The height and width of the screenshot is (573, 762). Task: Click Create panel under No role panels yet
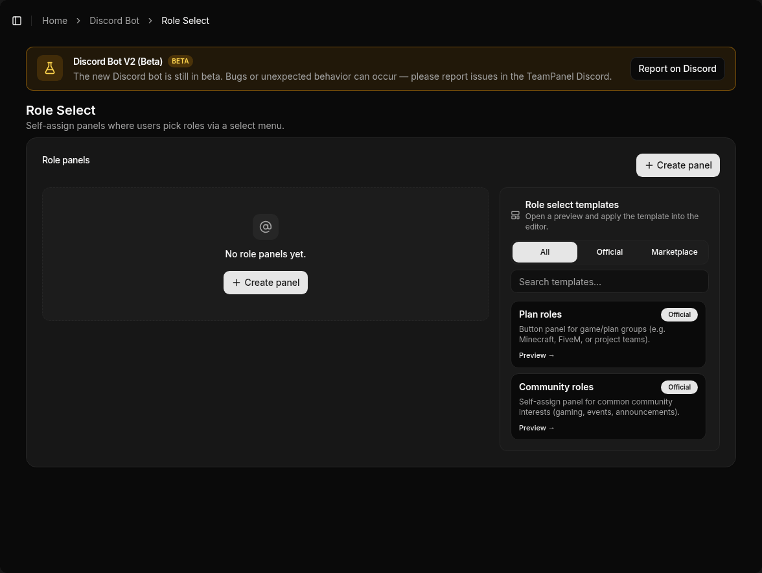266,283
